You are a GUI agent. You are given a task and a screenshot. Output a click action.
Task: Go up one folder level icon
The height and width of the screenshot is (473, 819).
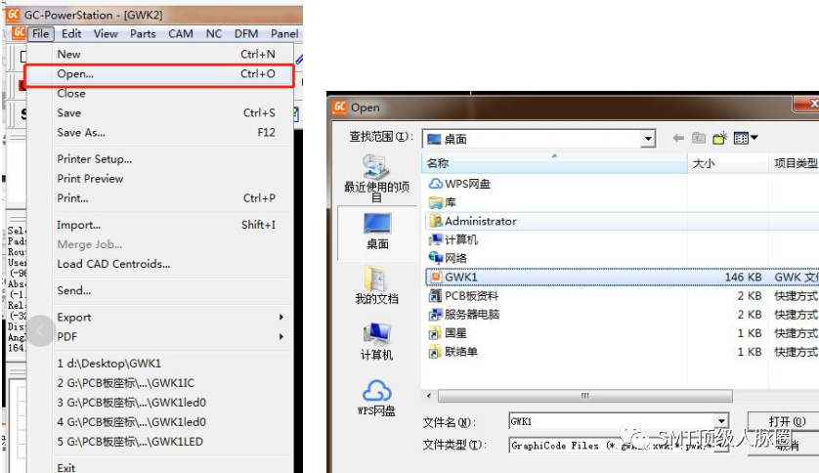tap(699, 138)
